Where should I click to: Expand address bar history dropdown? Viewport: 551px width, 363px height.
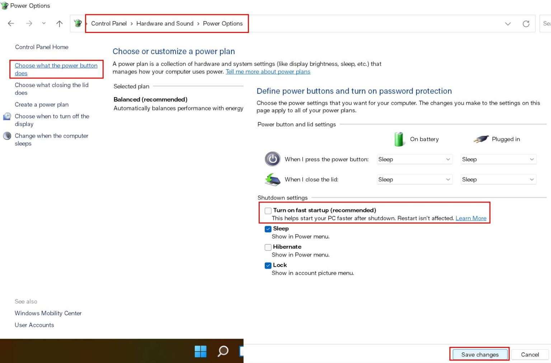tap(508, 24)
